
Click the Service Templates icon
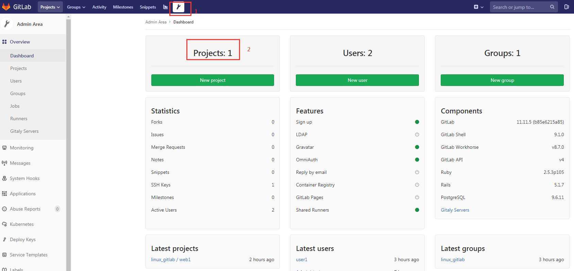click(x=4, y=255)
